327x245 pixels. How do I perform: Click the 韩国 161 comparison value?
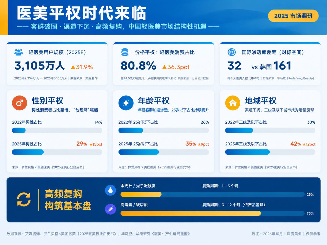tap(276, 66)
